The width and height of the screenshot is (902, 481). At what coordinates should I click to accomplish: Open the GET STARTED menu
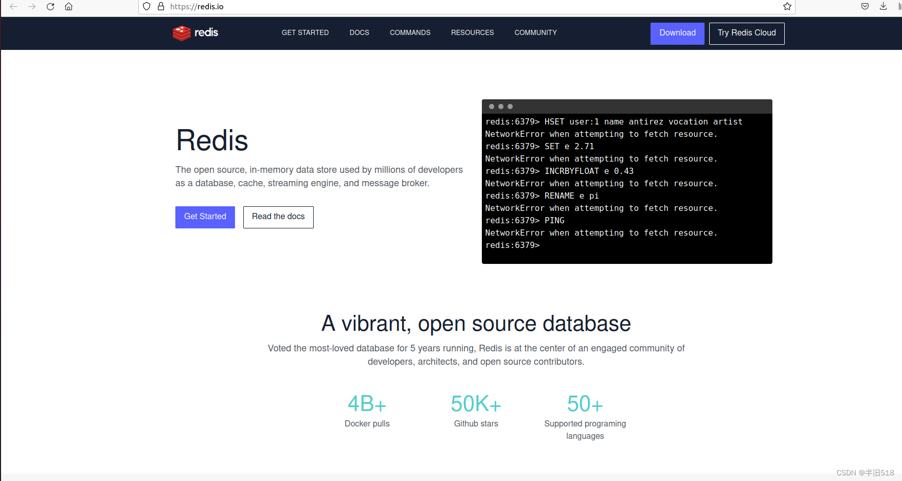click(305, 32)
